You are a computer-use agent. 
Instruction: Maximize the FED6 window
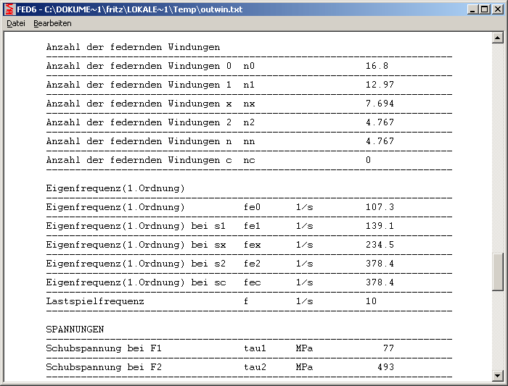tap(484, 9)
